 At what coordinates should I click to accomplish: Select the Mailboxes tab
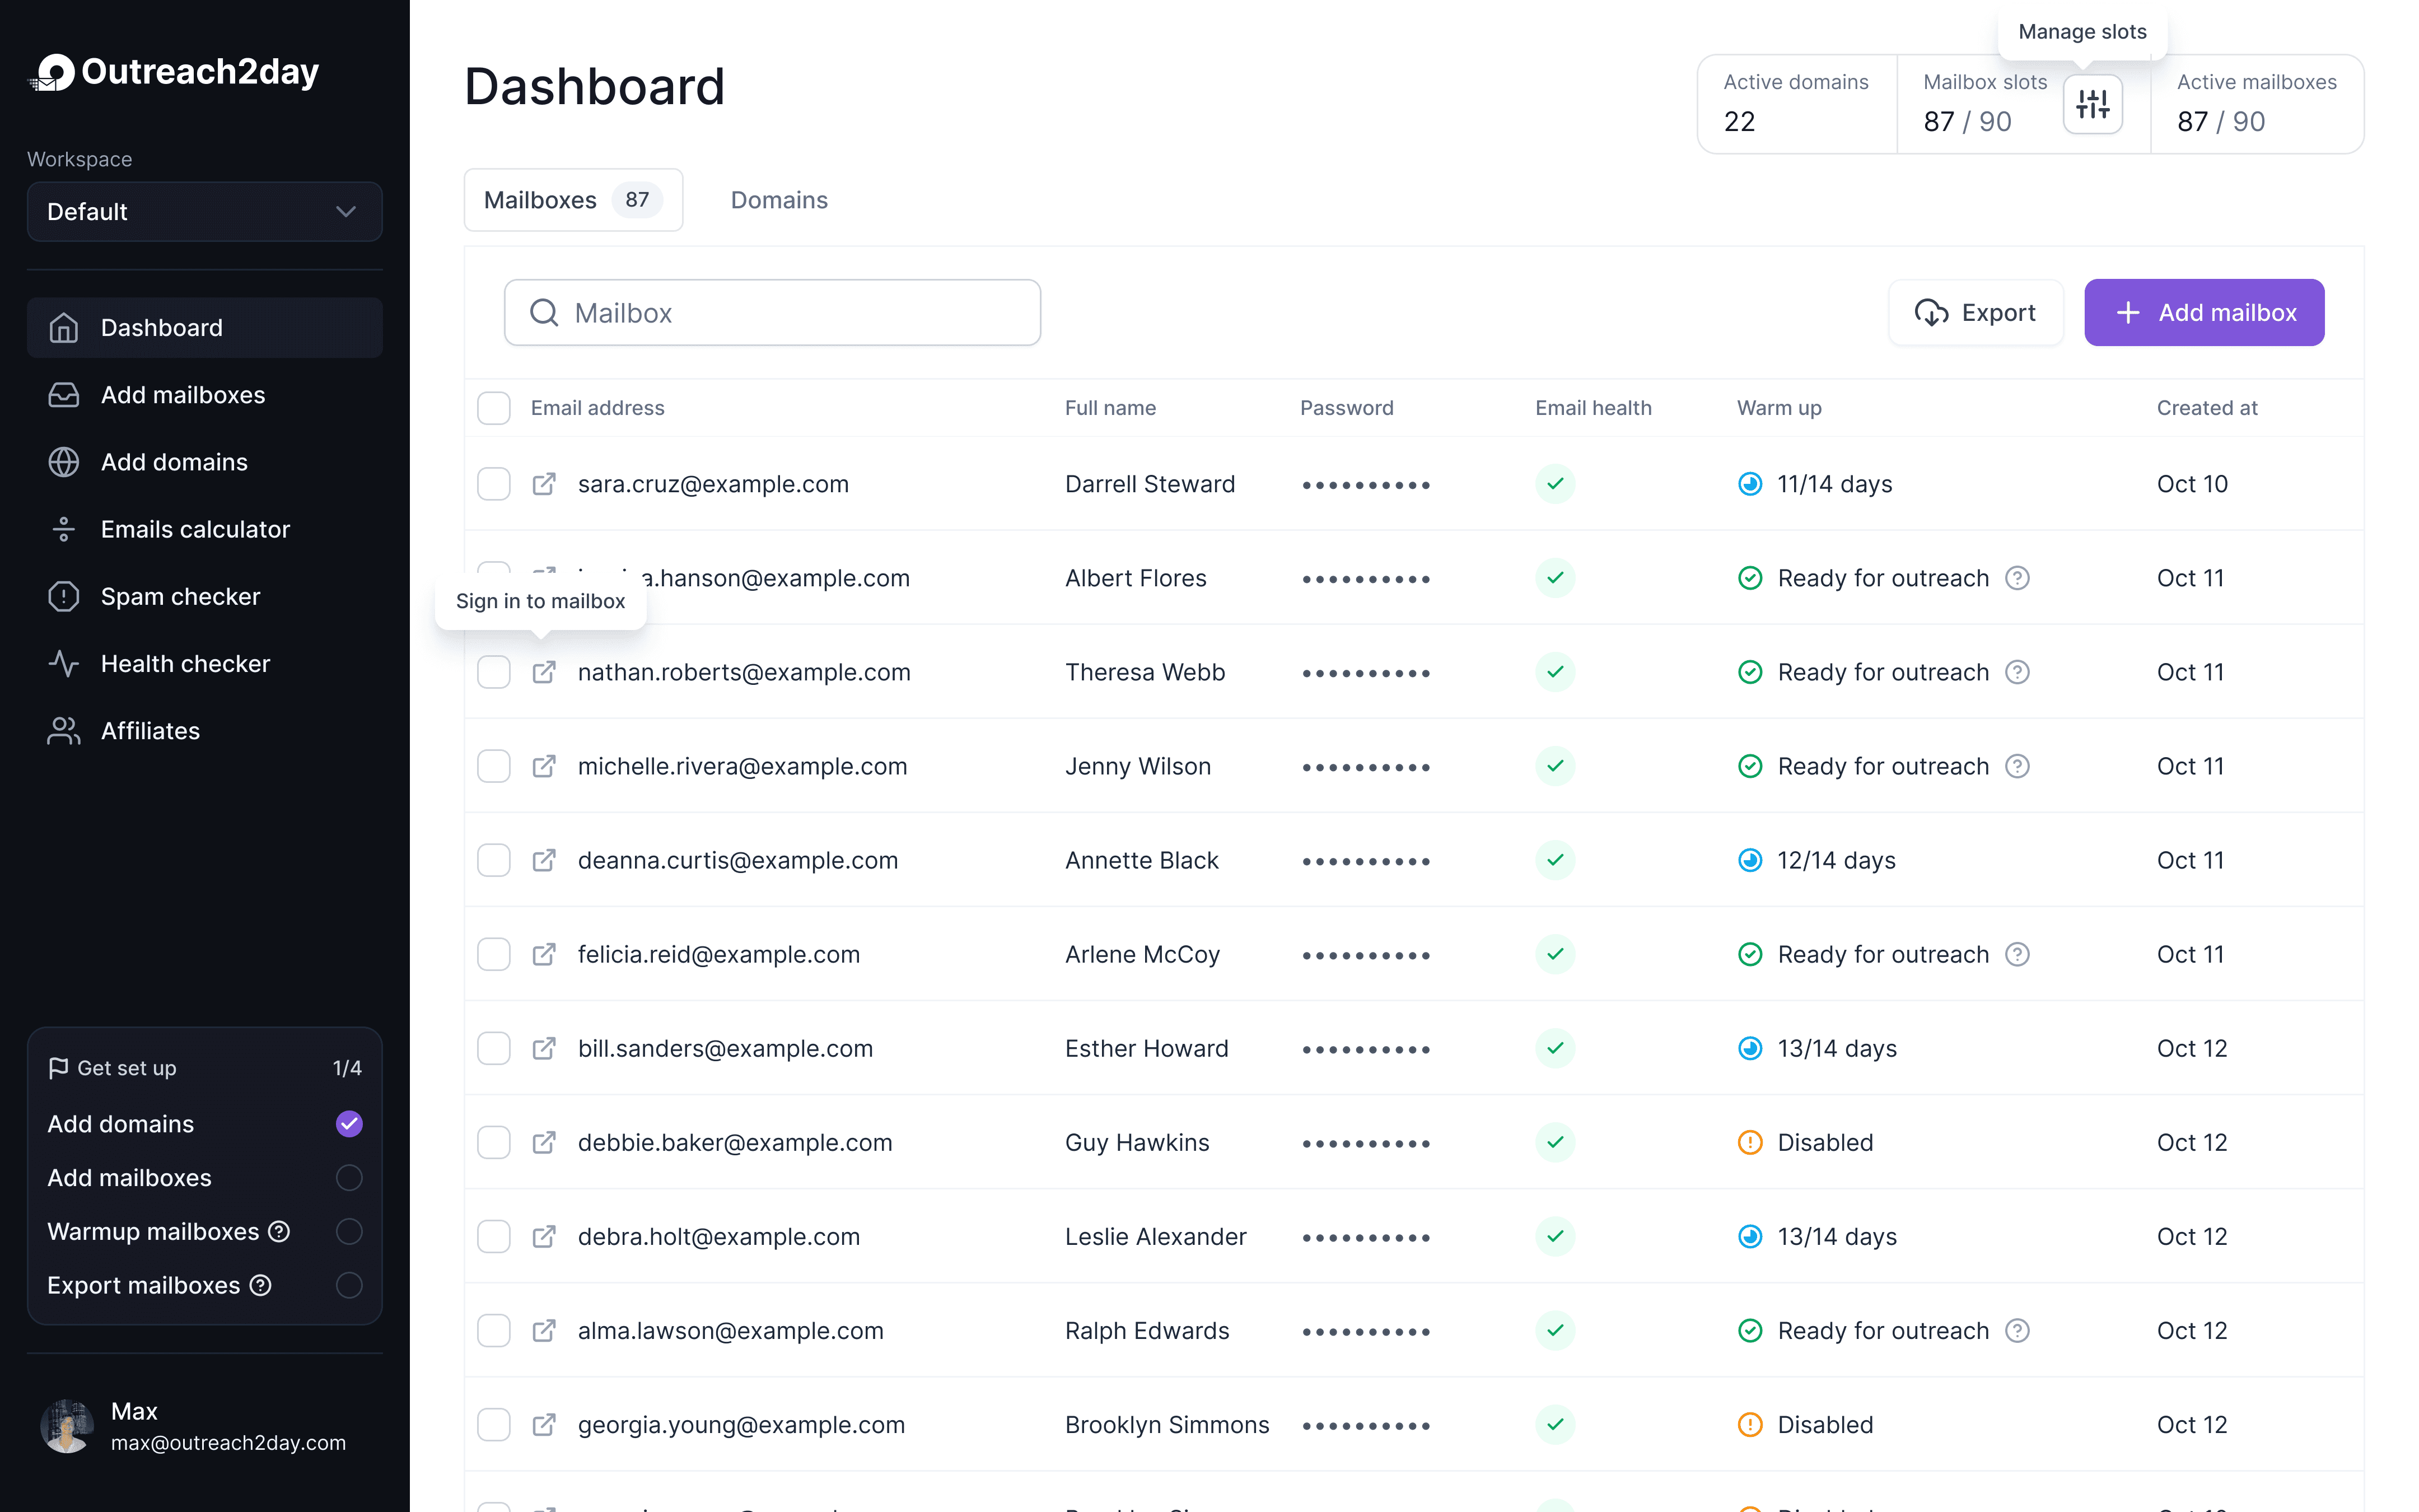[573, 200]
